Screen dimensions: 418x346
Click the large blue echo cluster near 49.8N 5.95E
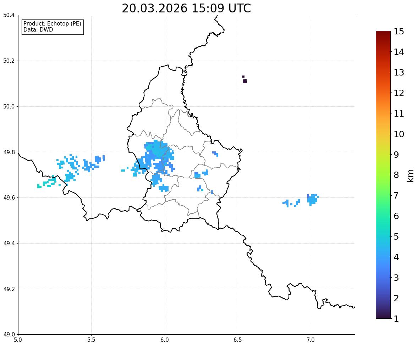(x=157, y=157)
